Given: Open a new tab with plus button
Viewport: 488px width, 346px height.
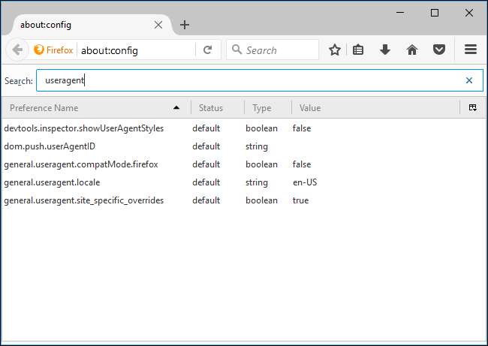Looking at the screenshot, I should [x=185, y=25].
